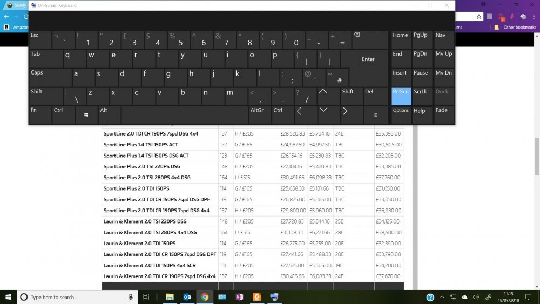Image resolution: width=540 pixels, height=304 pixels.
Task: Open the Action Center notifications icon
Action: click(528, 297)
